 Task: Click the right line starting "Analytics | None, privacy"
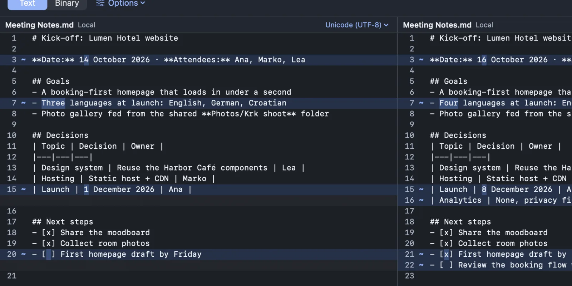point(501,200)
